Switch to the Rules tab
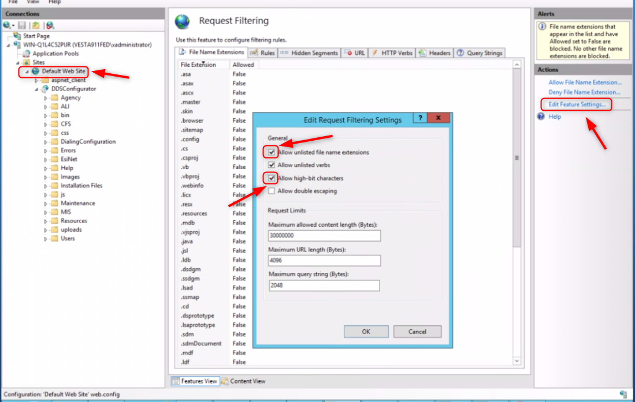635x402 pixels. pos(262,53)
